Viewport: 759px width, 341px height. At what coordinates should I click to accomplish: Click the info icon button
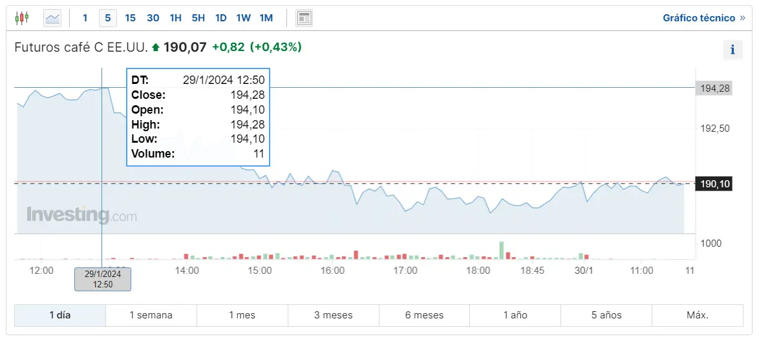tap(732, 50)
